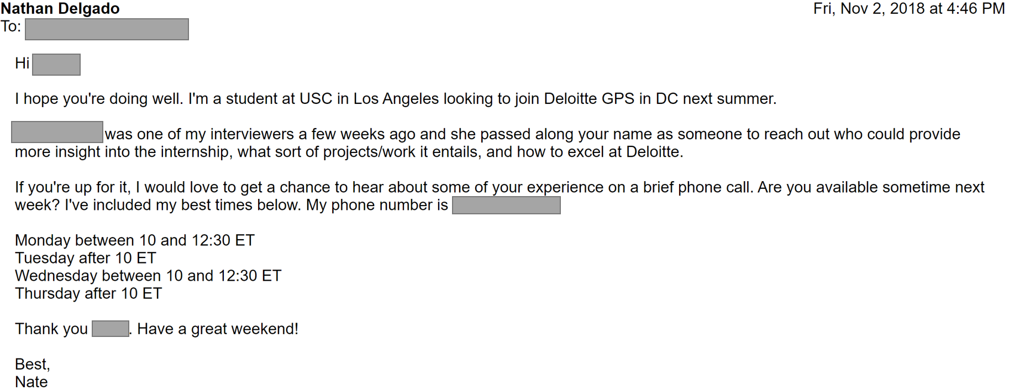Click the redacted phone number box
This screenshot has width=1009, height=390.
click(x=506, y=205)
